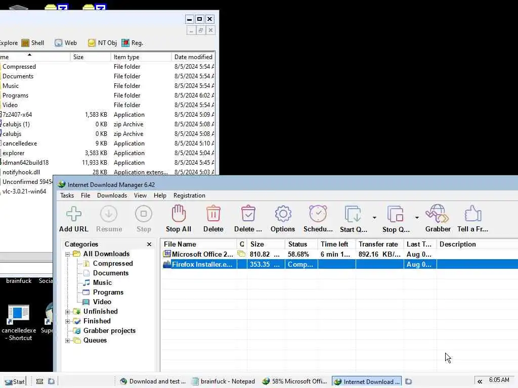Select the notifyhook.dll file

(21, 172)
